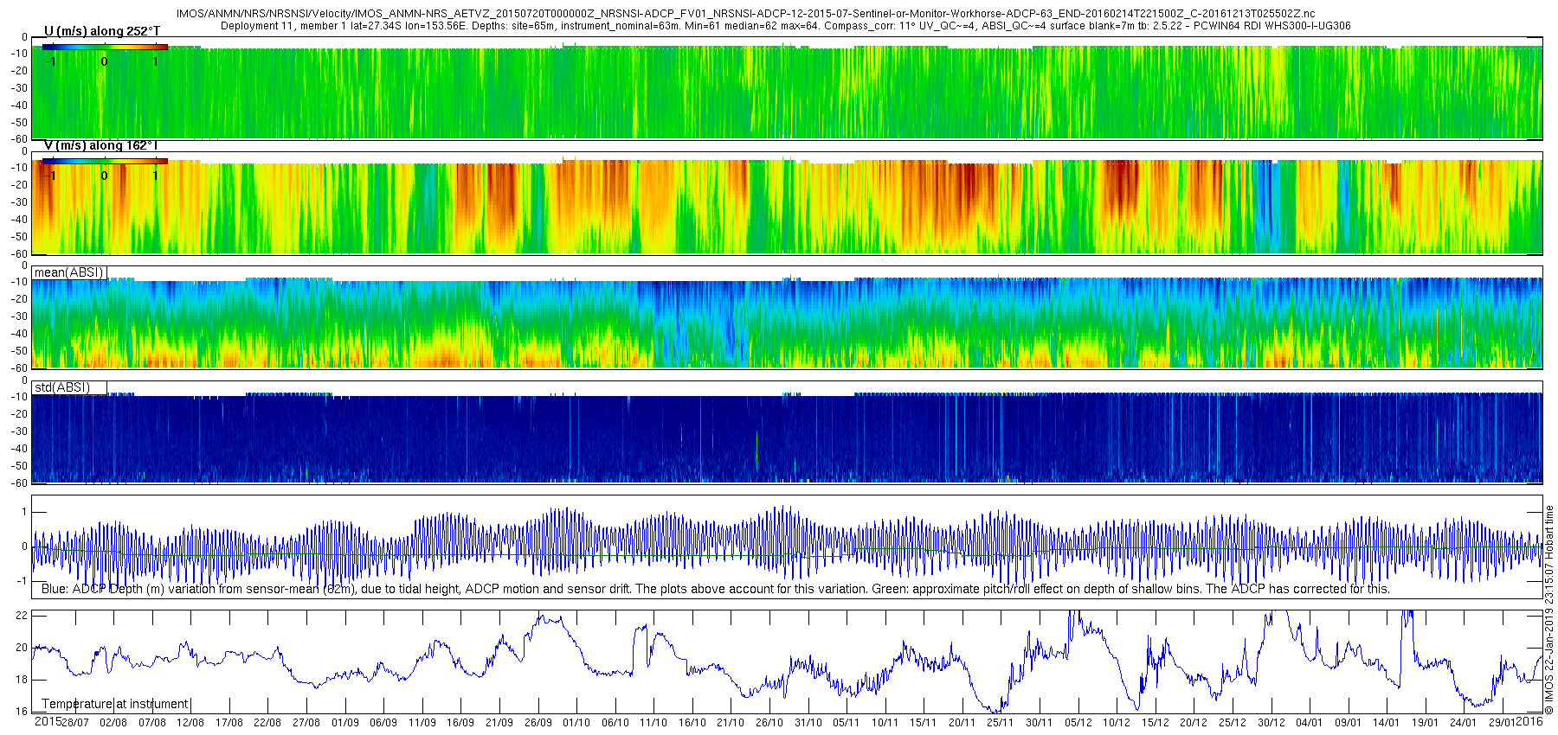1558x735 pixels.
Task: Click the Temperature at instrument label
Action: (115, 704)
